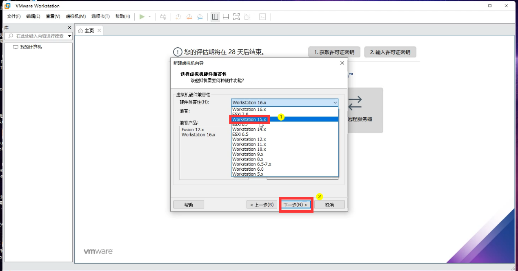518x271 pixels.
Task: Select Workstation 16.x in compatible products list
Action: tap(198, 134)
